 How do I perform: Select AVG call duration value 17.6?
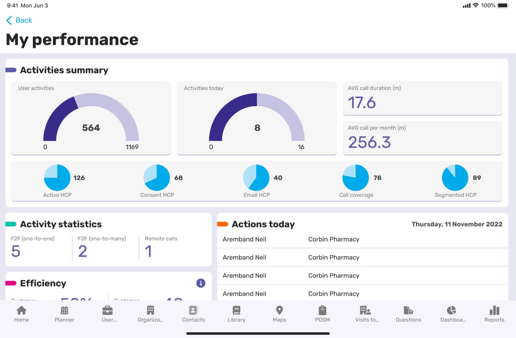[362, 103]
